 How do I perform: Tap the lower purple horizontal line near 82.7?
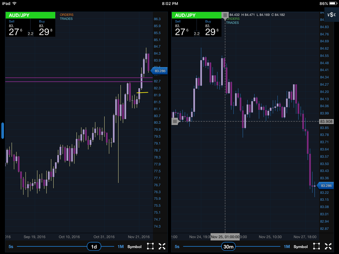(79, 82)
